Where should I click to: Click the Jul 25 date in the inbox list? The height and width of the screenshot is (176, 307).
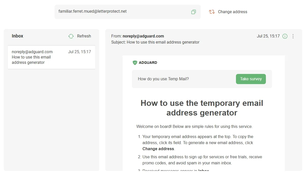click(x=79, y=52)
